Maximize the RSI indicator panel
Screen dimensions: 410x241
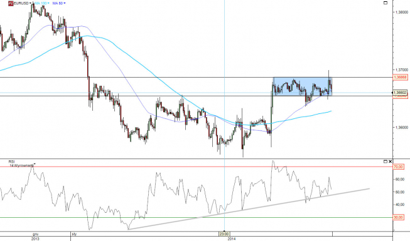pos(385,162)
